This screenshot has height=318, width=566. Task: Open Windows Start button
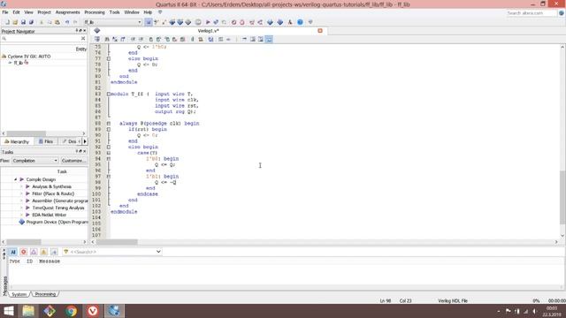[8, 311]
